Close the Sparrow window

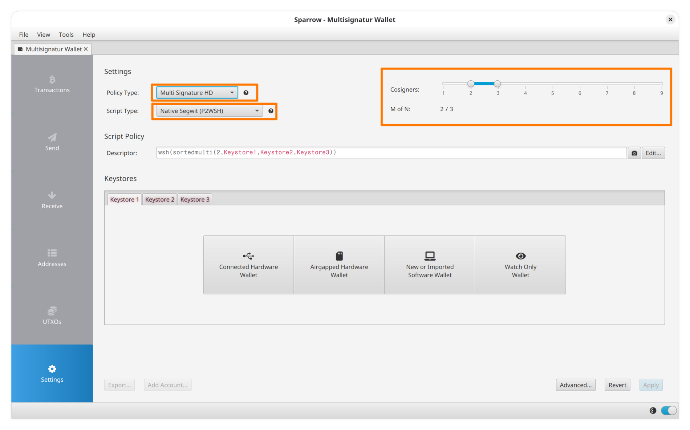click(670, 20)
